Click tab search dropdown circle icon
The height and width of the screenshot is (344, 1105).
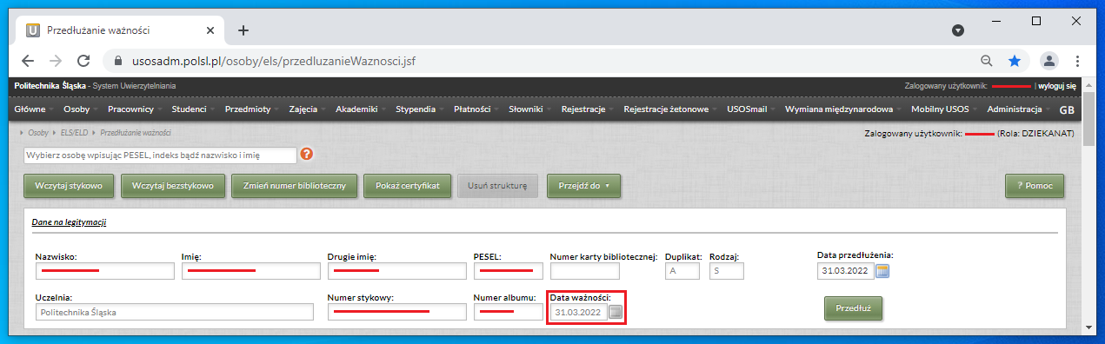[958, 30]
